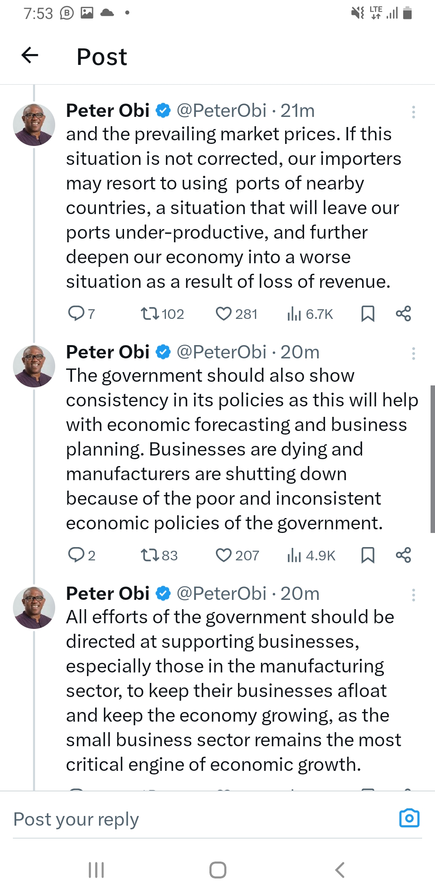This screenshot has width=435, height=895.
Task: Open Peter Obi's avatar on the last tweet
Action: (34, 607)
